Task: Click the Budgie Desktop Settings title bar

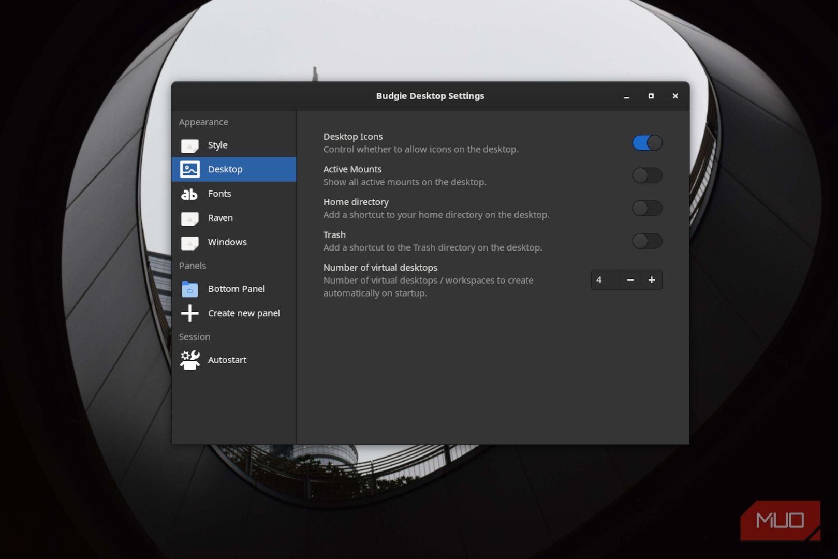Action: [430, 96]
